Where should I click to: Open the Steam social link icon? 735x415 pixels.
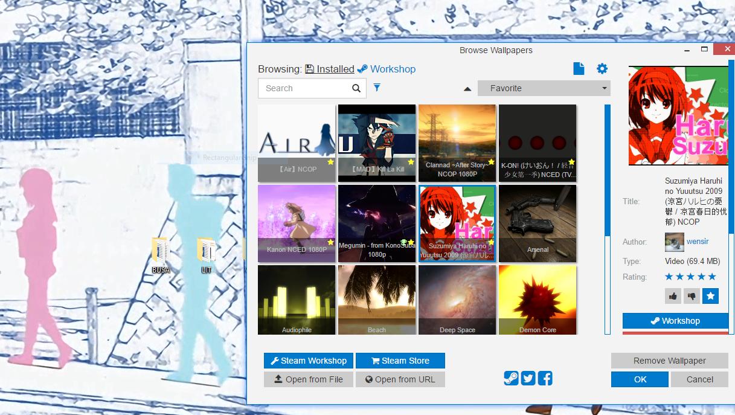(511, 378)
